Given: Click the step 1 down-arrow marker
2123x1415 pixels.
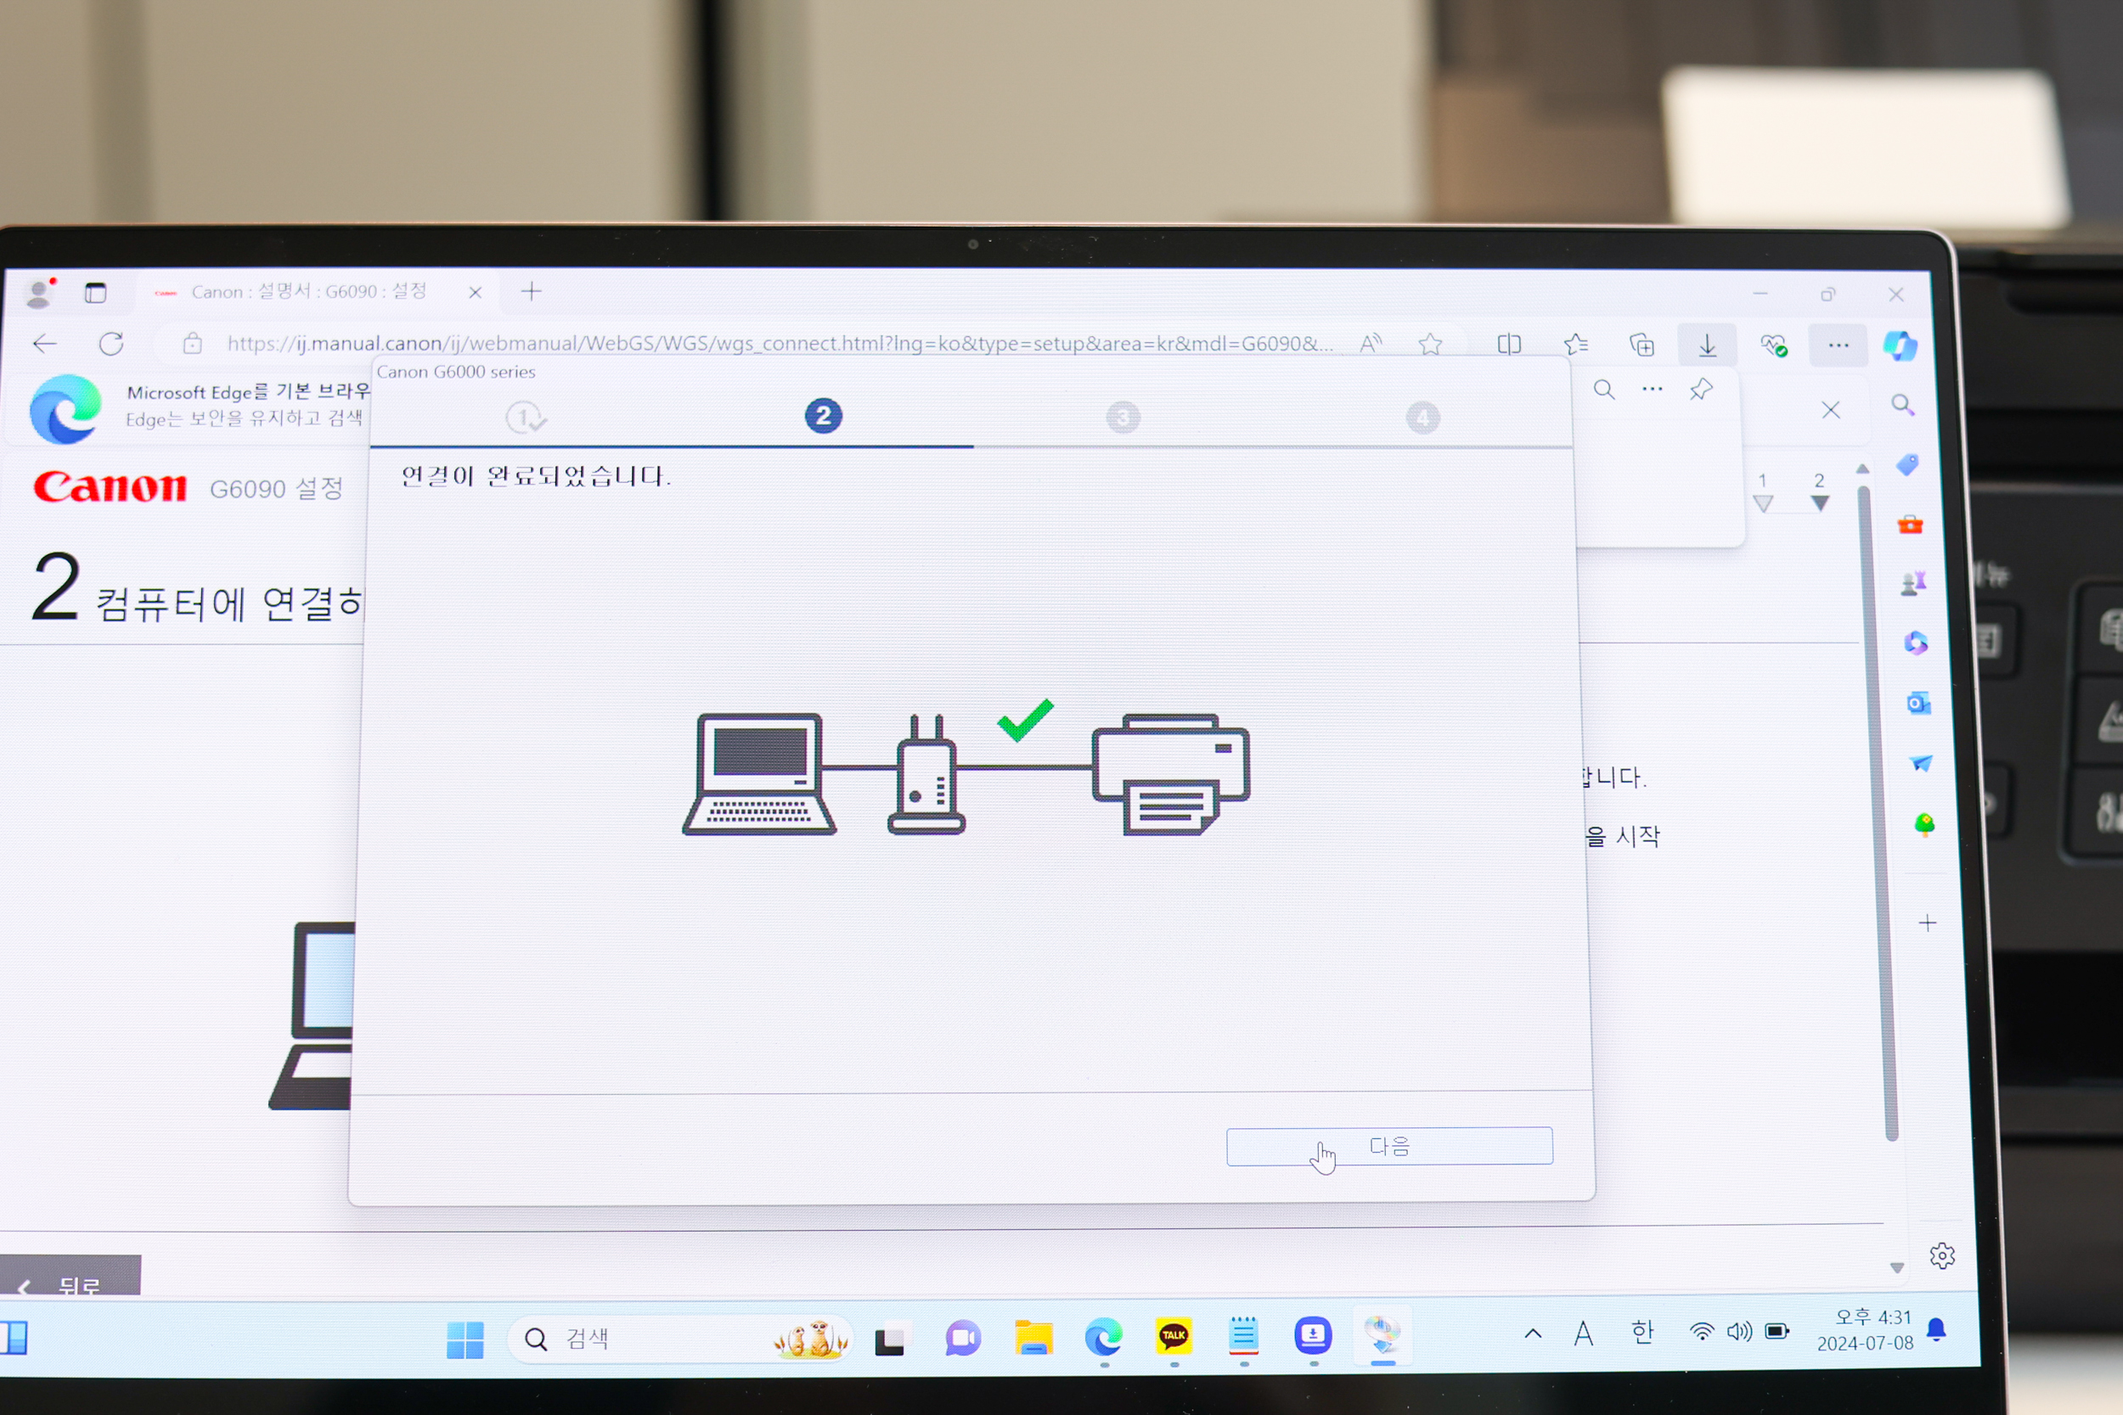Looking at the screenshot, I should click(x=1763, y=503).
